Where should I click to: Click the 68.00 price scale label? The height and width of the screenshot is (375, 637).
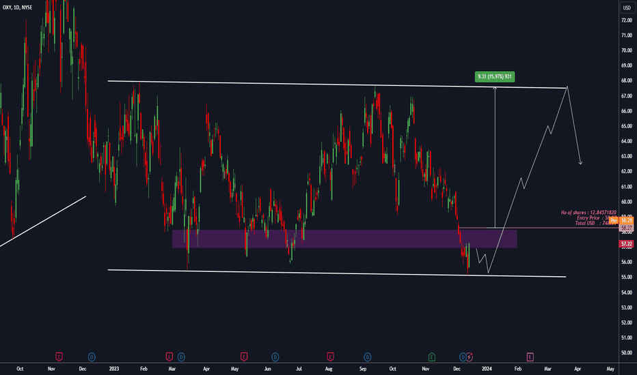click(x=627, y=80)
